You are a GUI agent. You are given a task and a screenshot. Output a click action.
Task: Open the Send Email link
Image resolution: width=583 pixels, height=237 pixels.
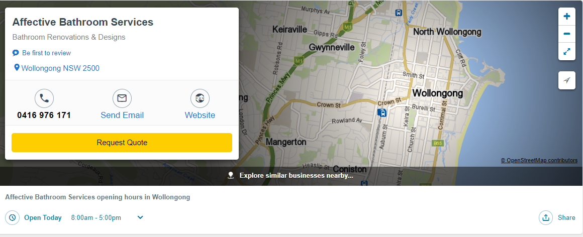coord(122,115)
